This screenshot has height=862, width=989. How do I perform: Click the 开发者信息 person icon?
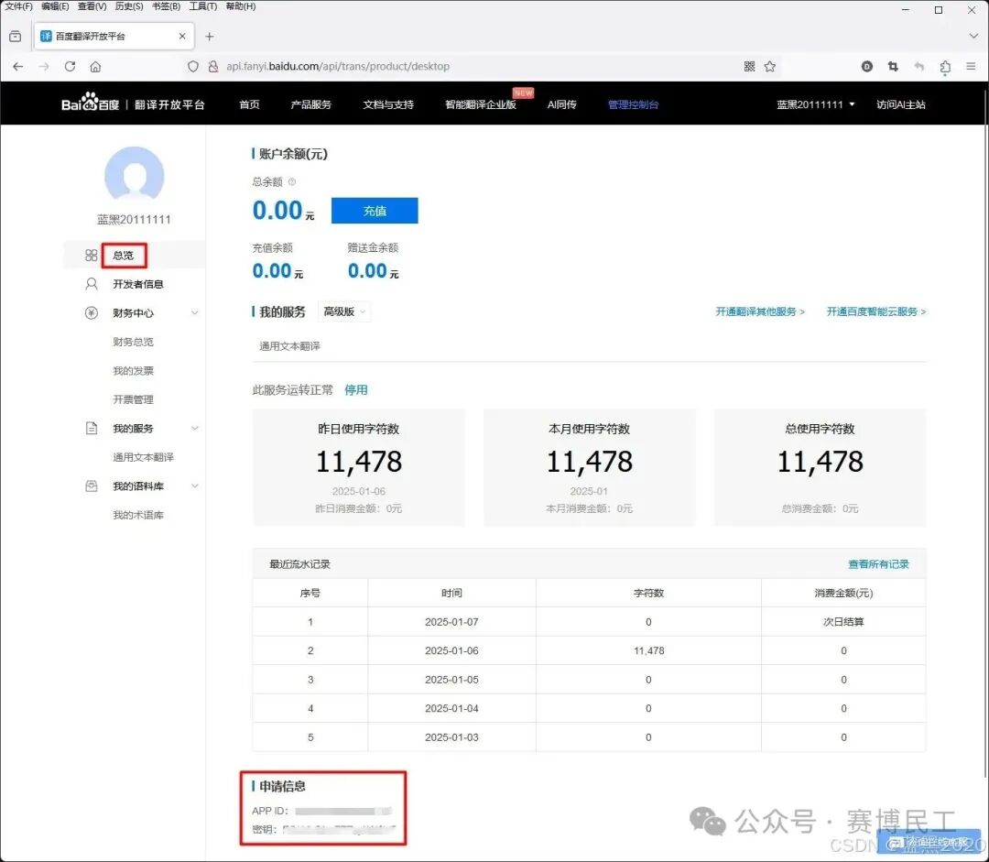91,284
